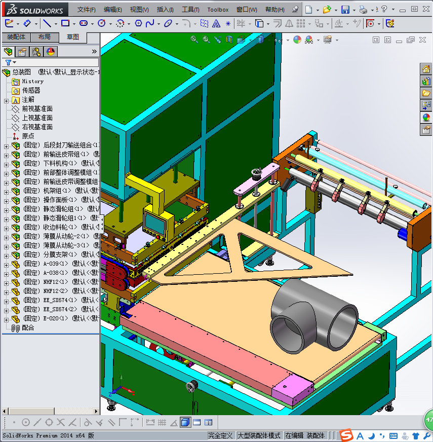Open the Design Library task pane
Image resolution: width=433 pixels, height=442 pixels.
click(426, 82)
